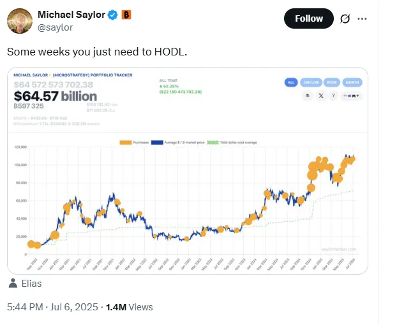Click the question mark help icon
Image resolution: width=420 pixels, height=325 pixels.
click(333, 96)
